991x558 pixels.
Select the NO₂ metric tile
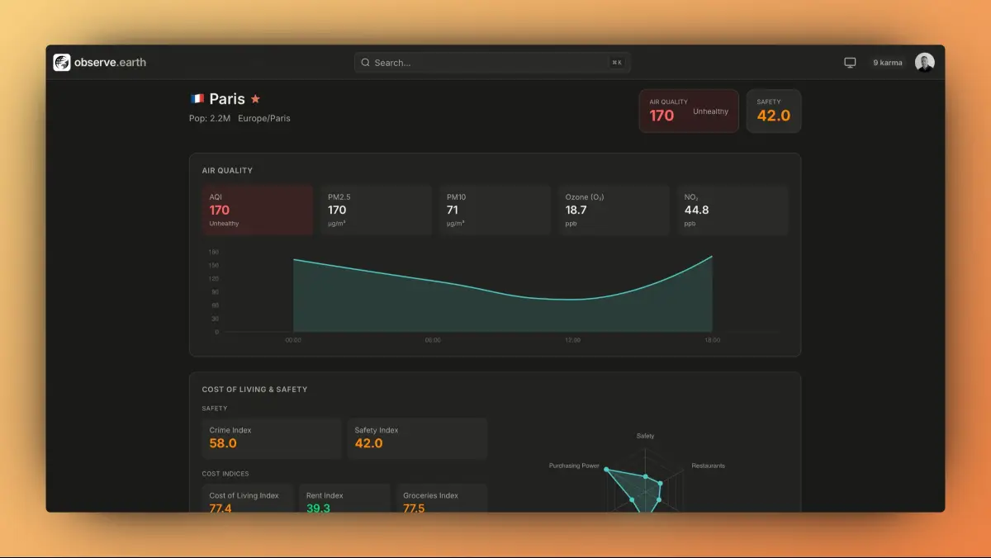coord(733,210)
